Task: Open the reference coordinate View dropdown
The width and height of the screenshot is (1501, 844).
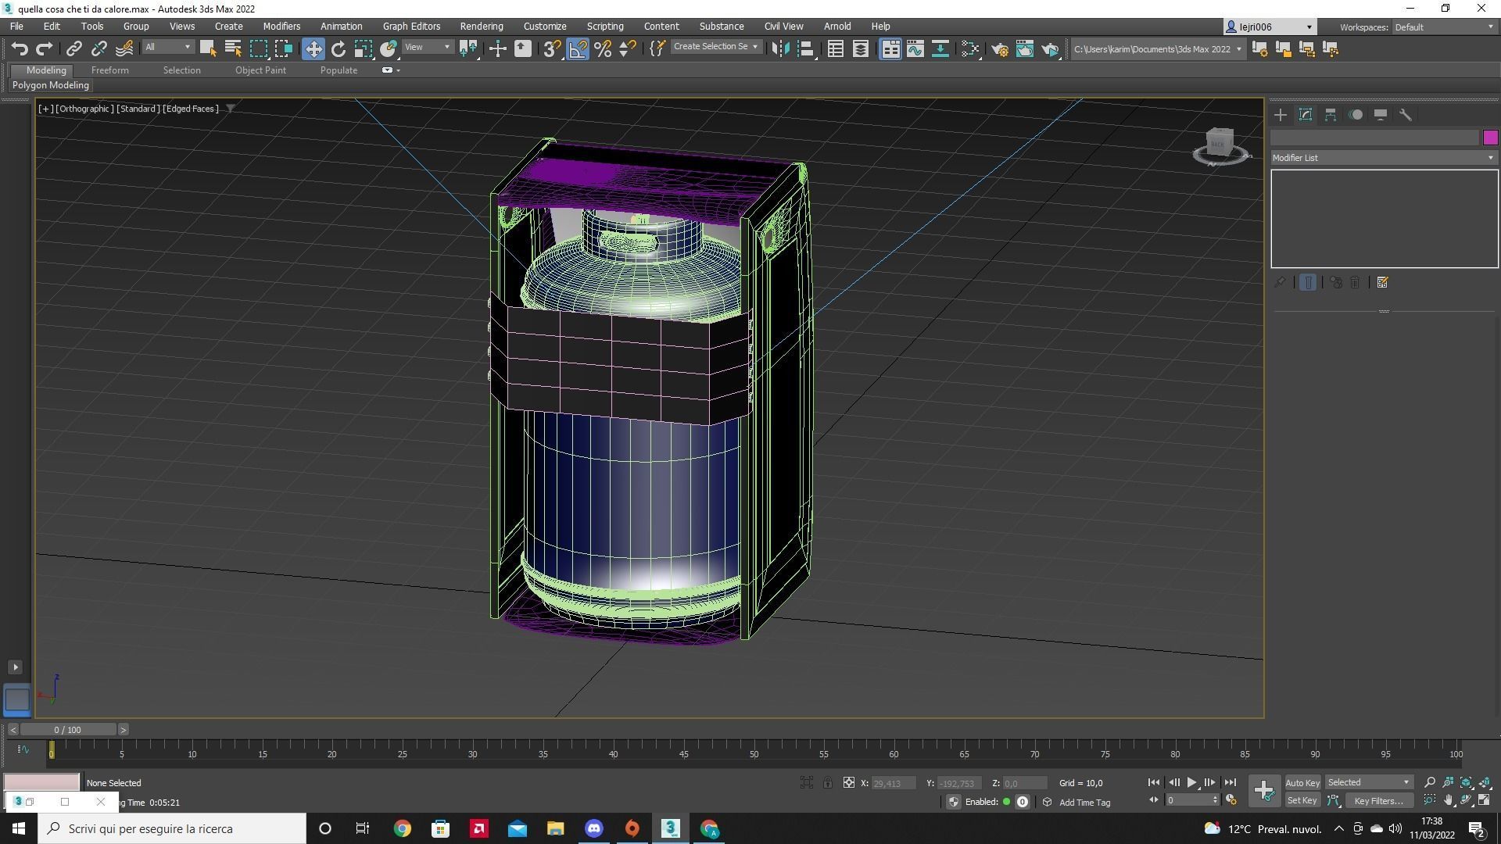Action: (x=428, y=48)
